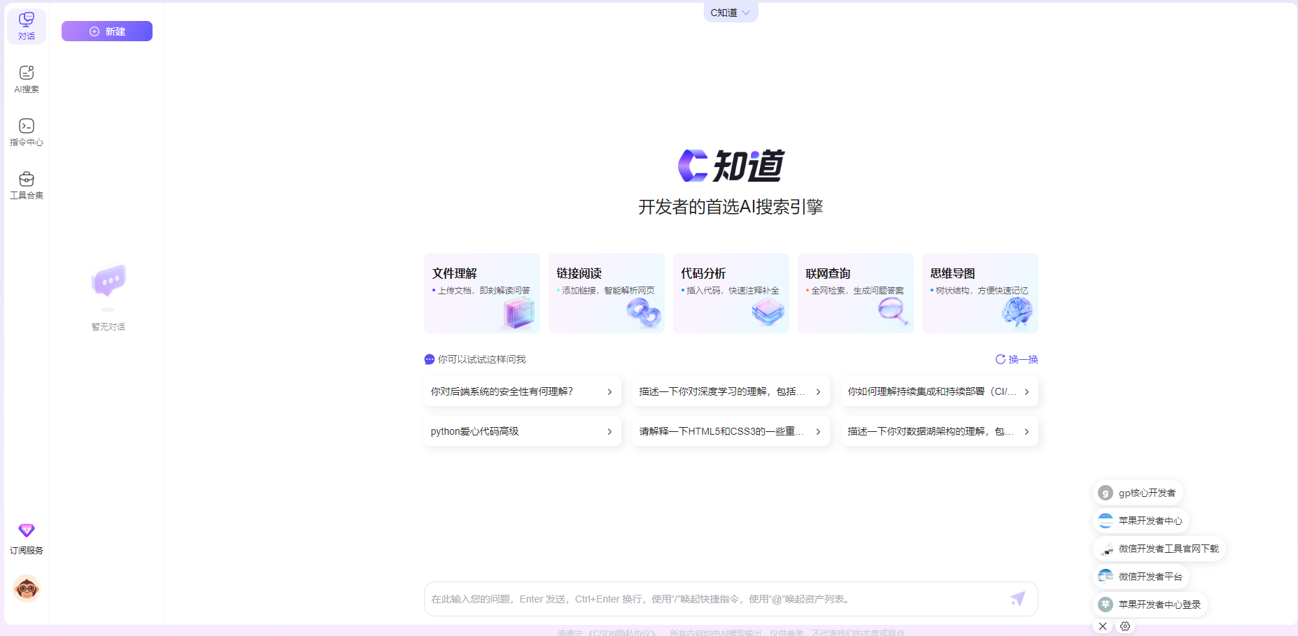Click the 苹果开发者中心登录 avatar icon

coord(1106,605)
